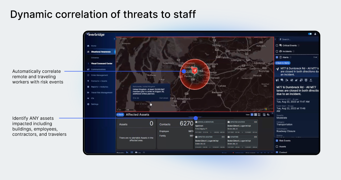Check the Assets layer checkbox
This screenshot has height=180, width=341.
coord(277,147)
